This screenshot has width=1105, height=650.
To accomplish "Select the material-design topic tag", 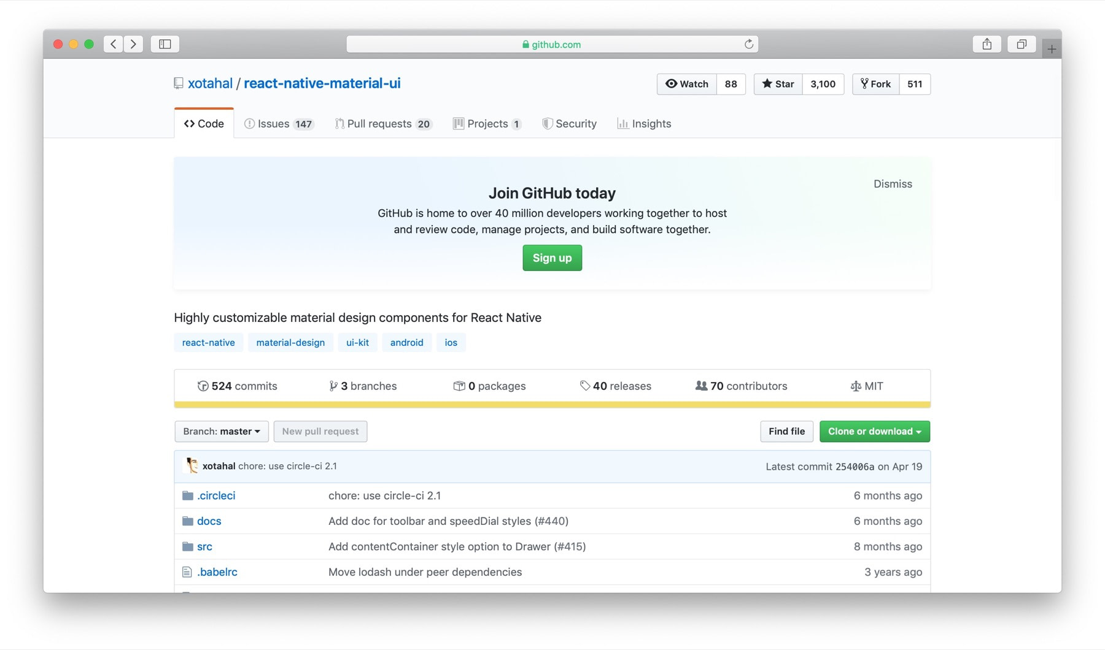I will pos(290,342).
